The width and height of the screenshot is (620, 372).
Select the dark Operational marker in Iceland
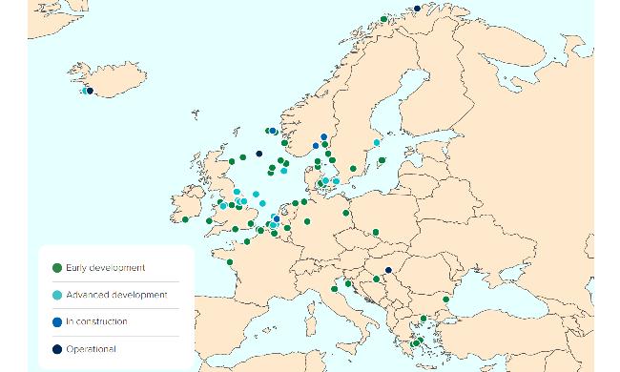click(x=90, y=91)
